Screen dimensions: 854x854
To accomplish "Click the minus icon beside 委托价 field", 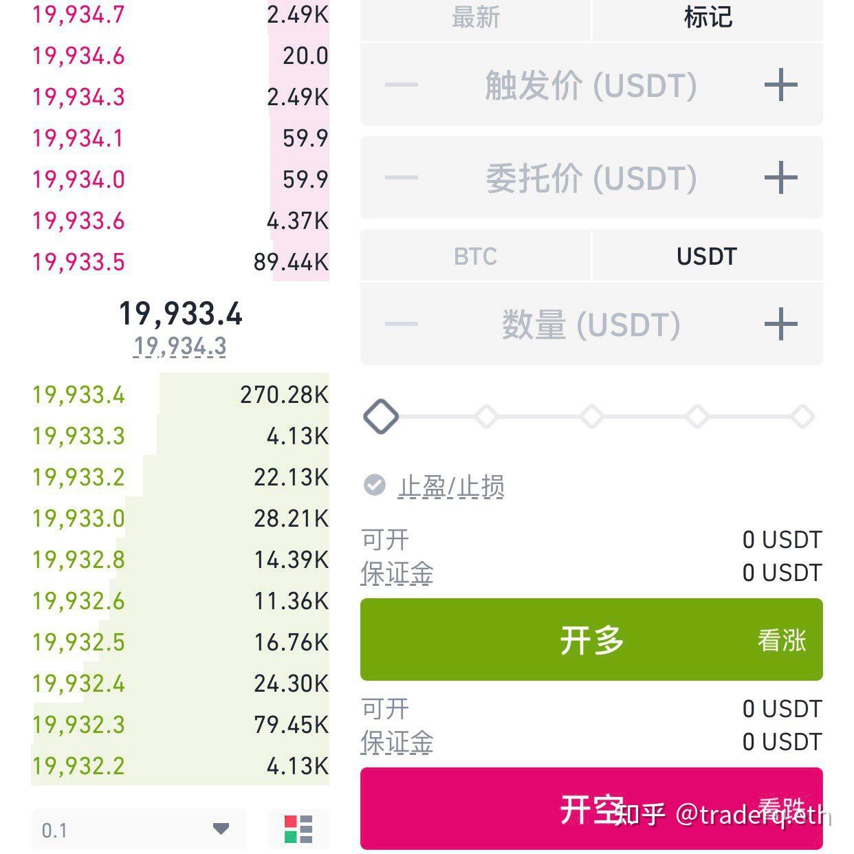I will tap(401, 178).
